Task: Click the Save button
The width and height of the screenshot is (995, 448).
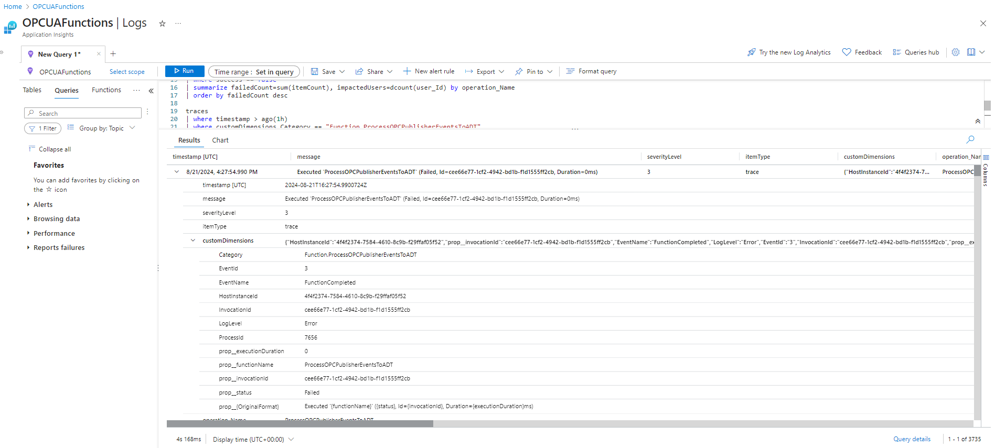Action: (323, 72)
